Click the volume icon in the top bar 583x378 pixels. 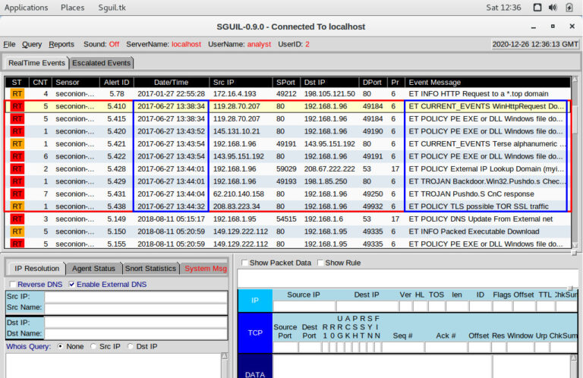click(553, 8)
